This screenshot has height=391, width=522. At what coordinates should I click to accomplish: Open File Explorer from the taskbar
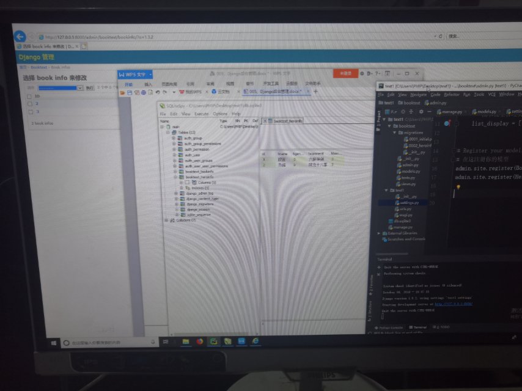186,342
